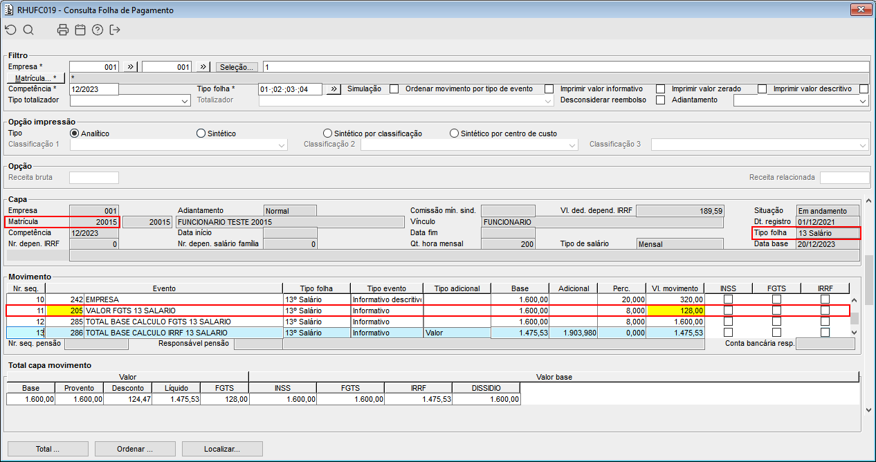Click the Vl. movimento column header

pyautogui.click(x=675, y=288)
